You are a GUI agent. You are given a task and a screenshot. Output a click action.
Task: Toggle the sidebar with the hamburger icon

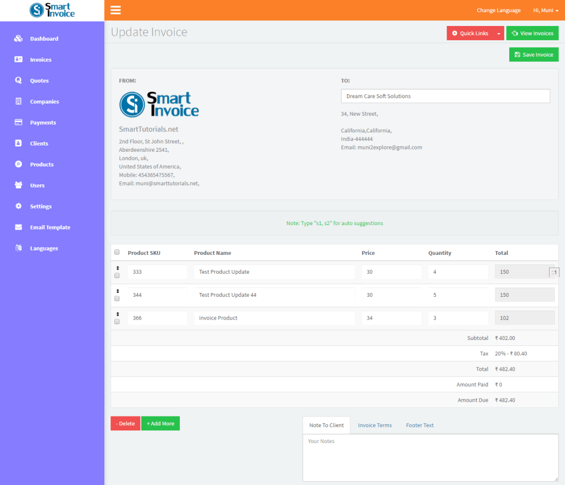115,10
